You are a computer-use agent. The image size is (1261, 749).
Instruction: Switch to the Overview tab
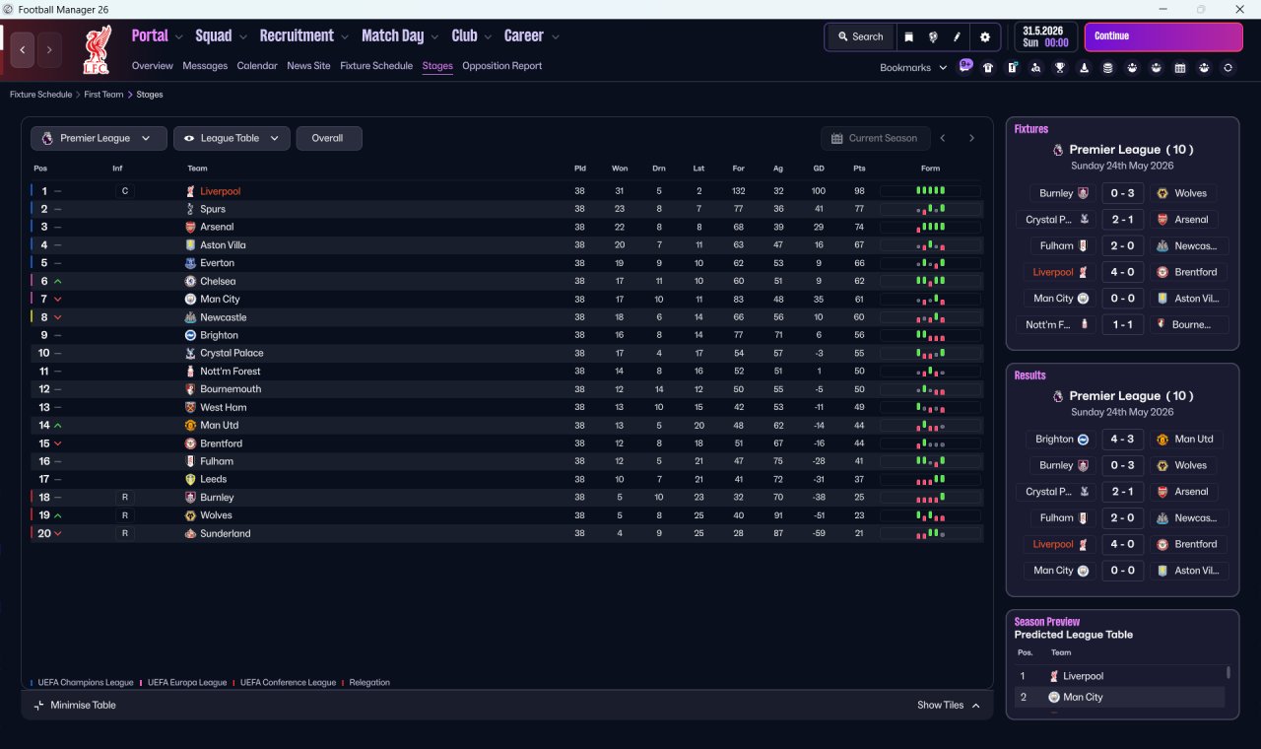click(x=153, y=66)
